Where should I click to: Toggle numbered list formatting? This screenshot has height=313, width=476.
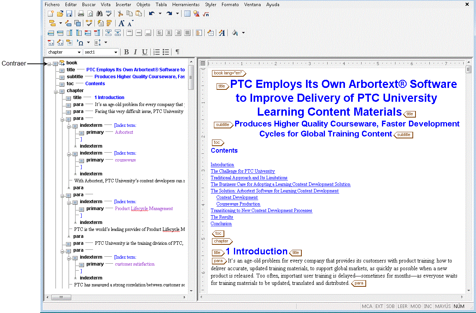pos(156,52)
